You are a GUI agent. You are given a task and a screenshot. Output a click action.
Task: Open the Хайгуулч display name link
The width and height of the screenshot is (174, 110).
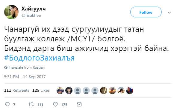[x=34, y=9]
